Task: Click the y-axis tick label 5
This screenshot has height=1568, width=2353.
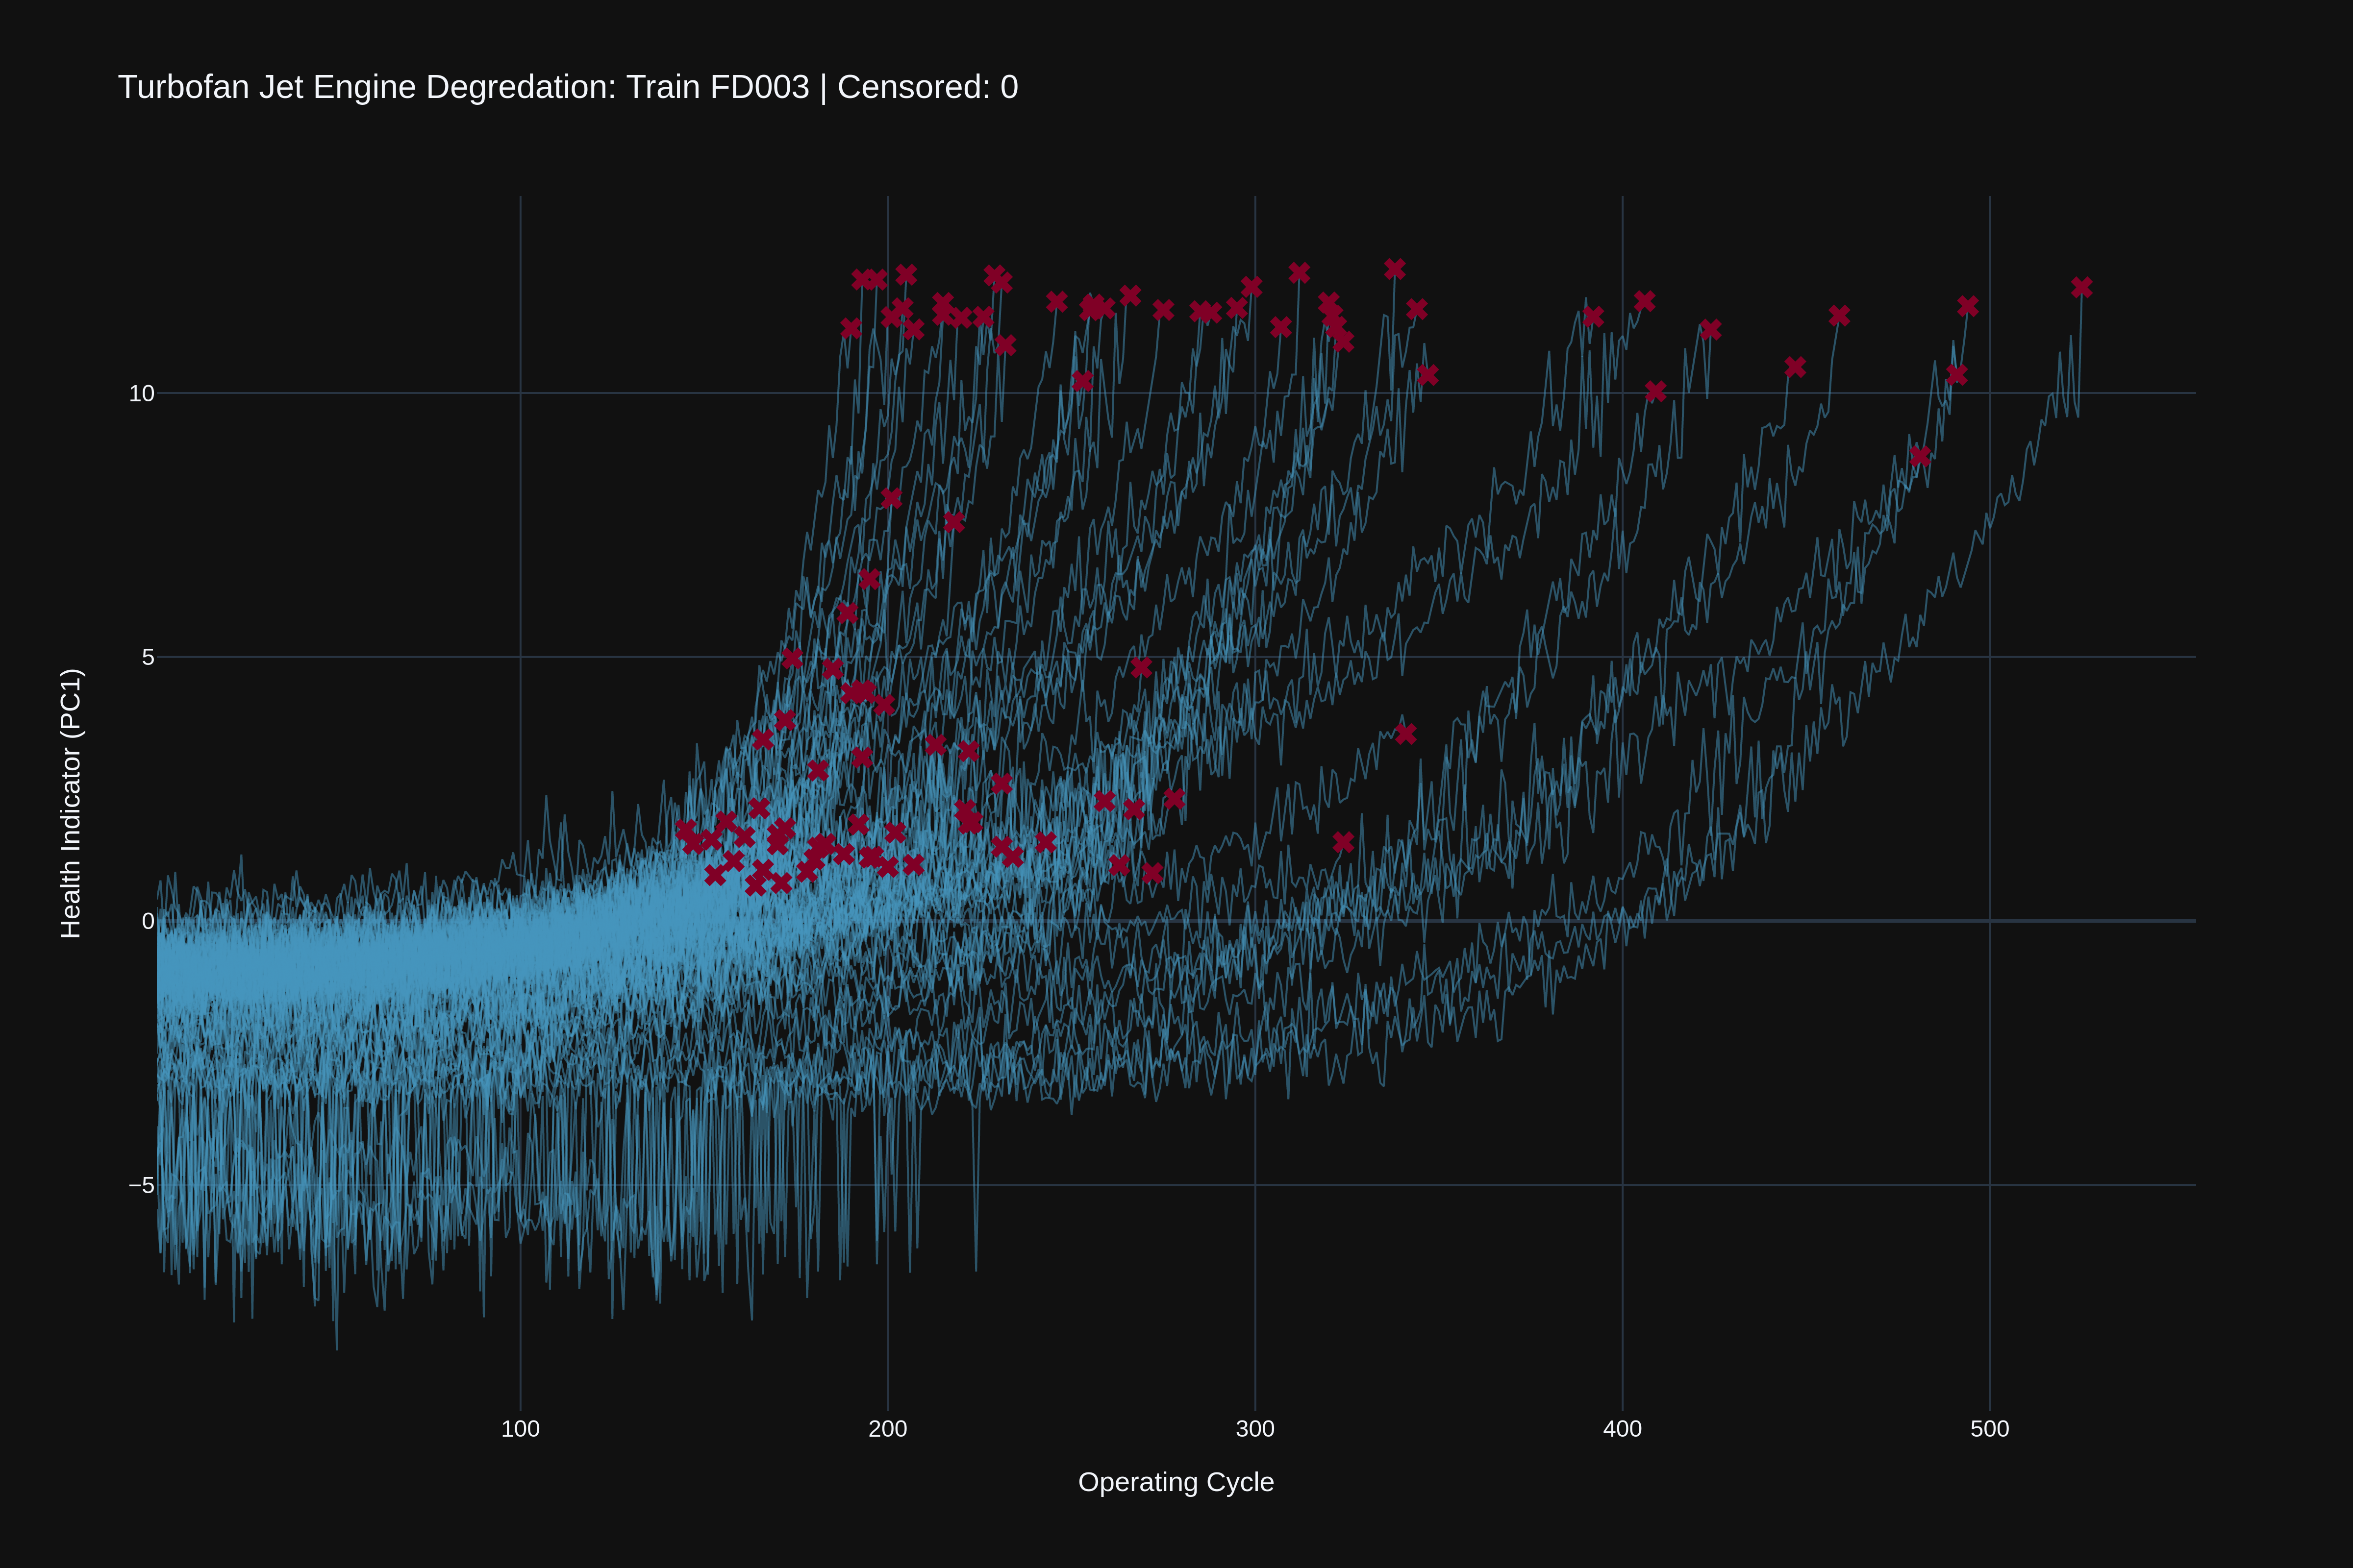Action: [148, 658]
